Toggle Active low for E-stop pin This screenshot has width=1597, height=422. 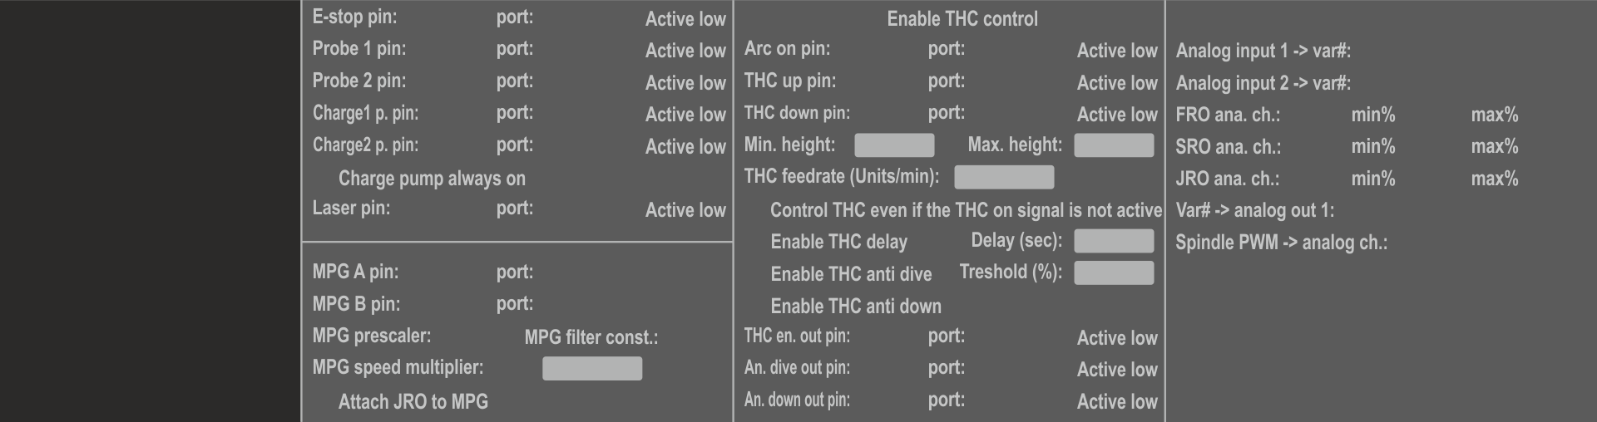(x=685, y=19)
